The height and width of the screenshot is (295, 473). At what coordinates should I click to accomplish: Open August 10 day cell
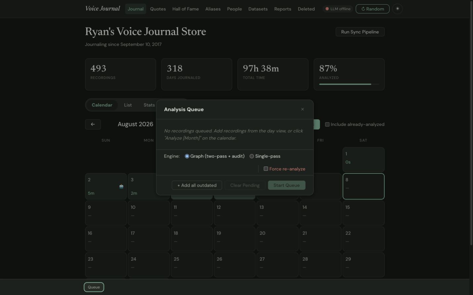[149, 213]
